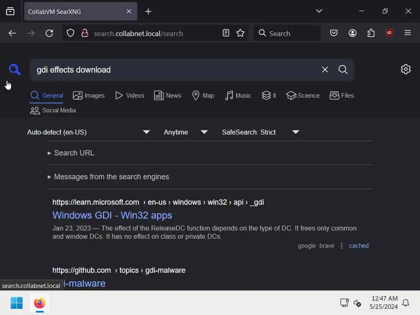Viewport: 420px width, 315px height.
Task: Open network status tray icon
Action: click(344, 303)
